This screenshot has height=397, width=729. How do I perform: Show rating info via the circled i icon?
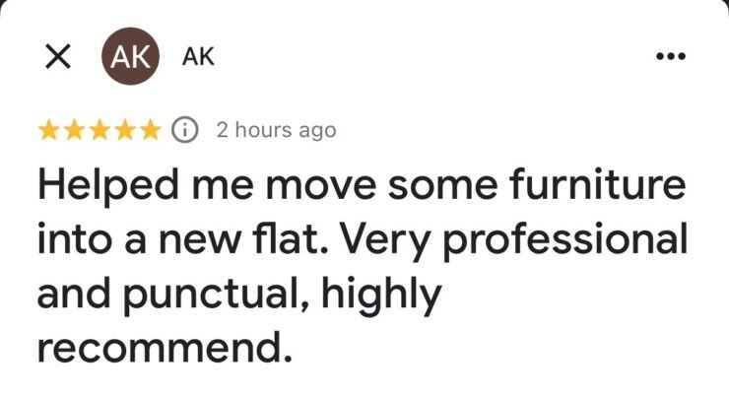(184, 130)
